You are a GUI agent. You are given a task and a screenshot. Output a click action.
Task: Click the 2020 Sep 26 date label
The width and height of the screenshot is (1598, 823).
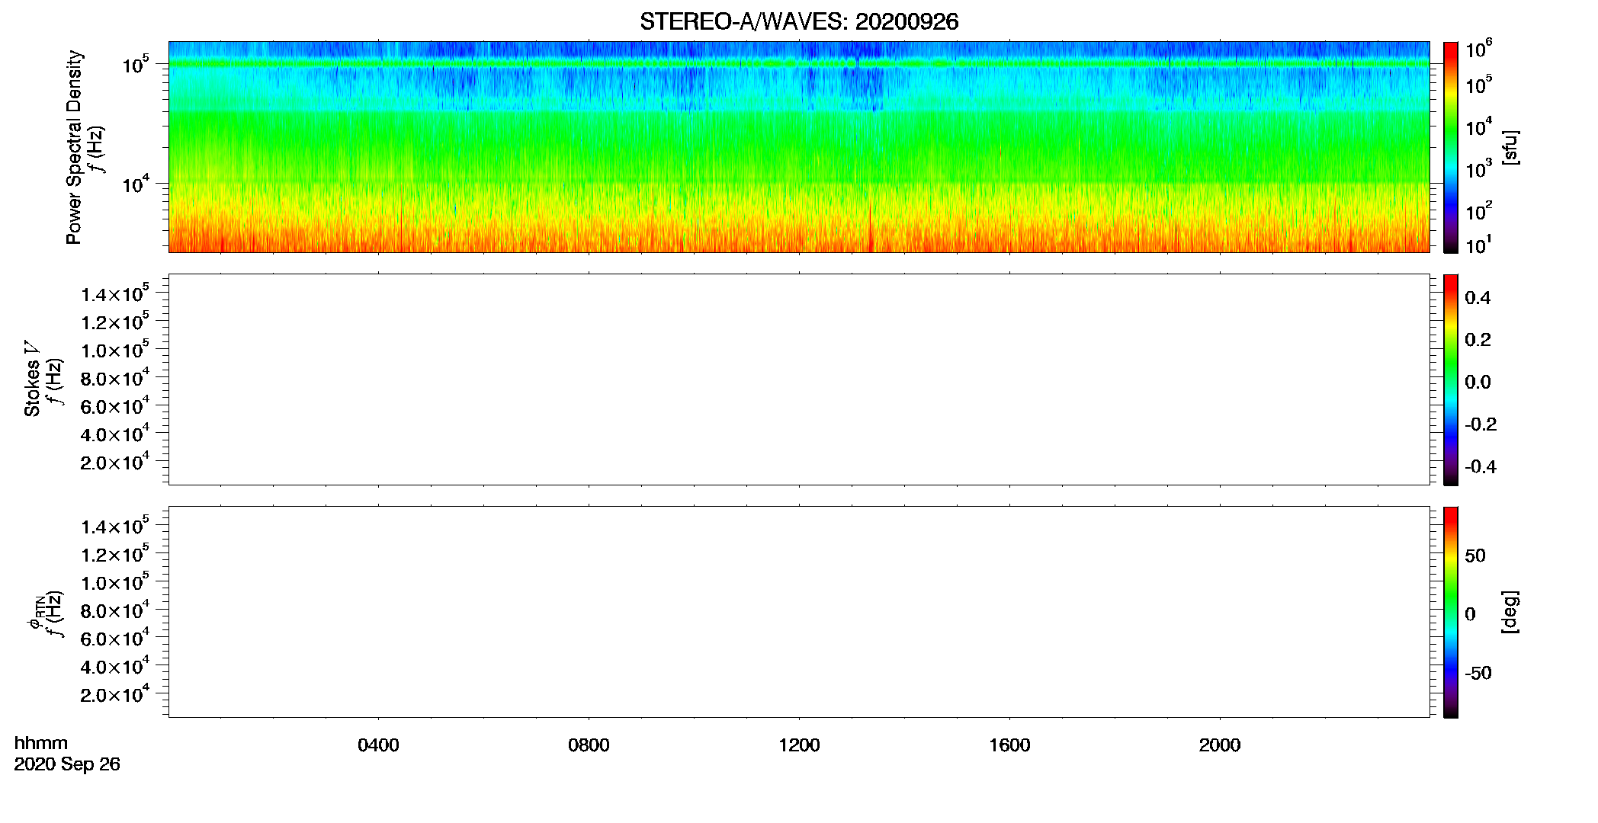click(x=67, y=764)
